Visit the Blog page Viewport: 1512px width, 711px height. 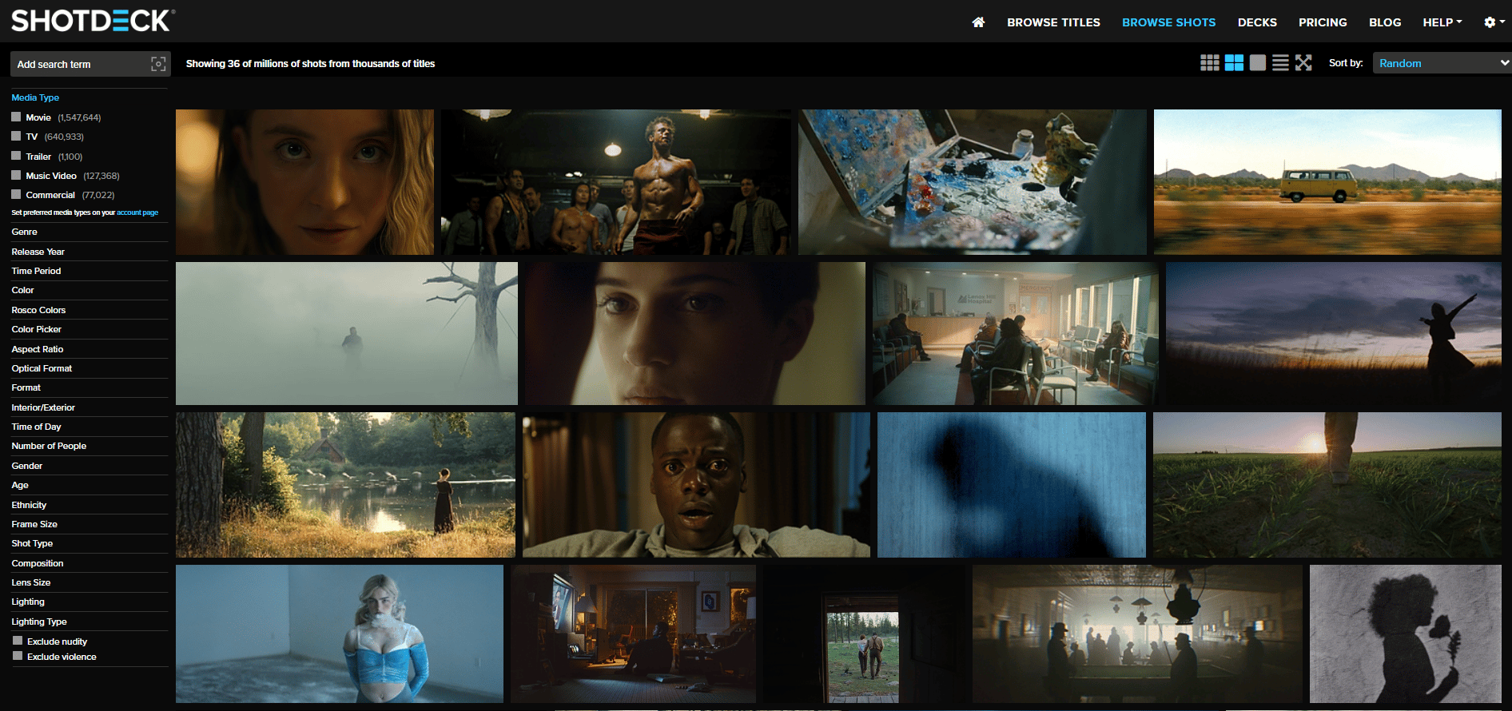click(1385, 22)
